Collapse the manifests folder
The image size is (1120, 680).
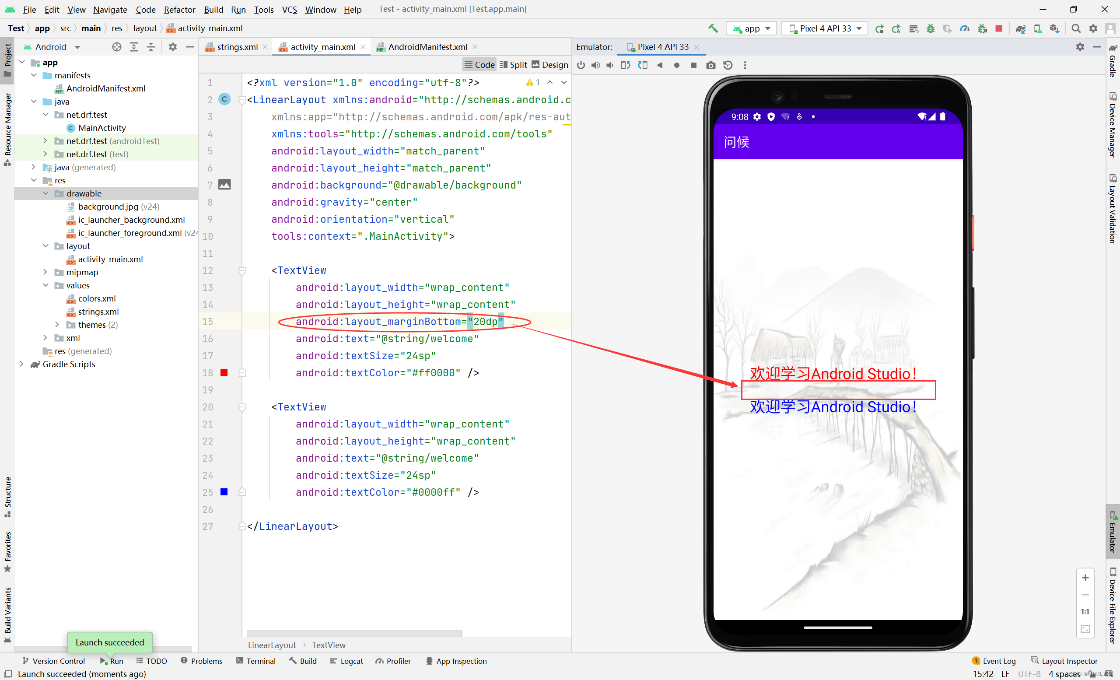tap(34, 75)
